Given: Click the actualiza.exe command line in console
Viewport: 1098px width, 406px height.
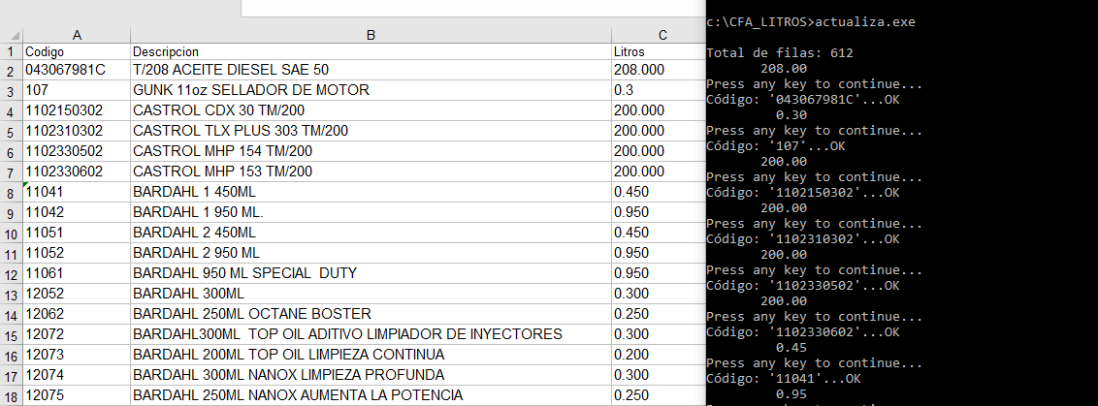Looking at the screenshot, I should (x=811, y=22).
